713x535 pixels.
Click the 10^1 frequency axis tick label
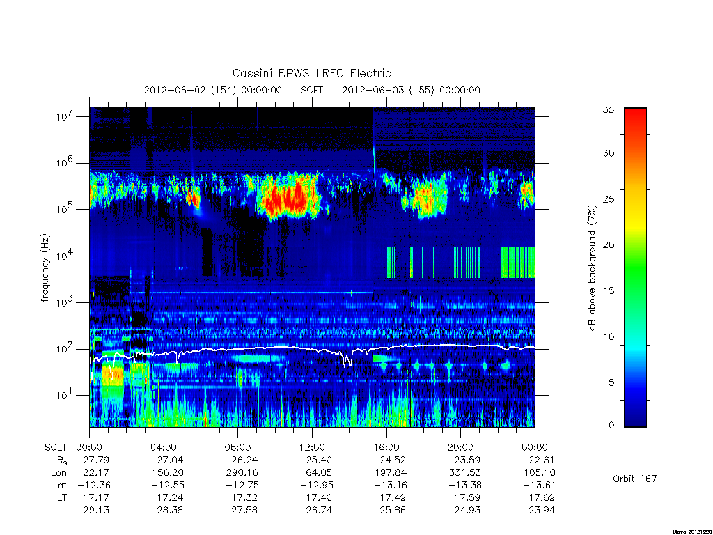[65, 395]
